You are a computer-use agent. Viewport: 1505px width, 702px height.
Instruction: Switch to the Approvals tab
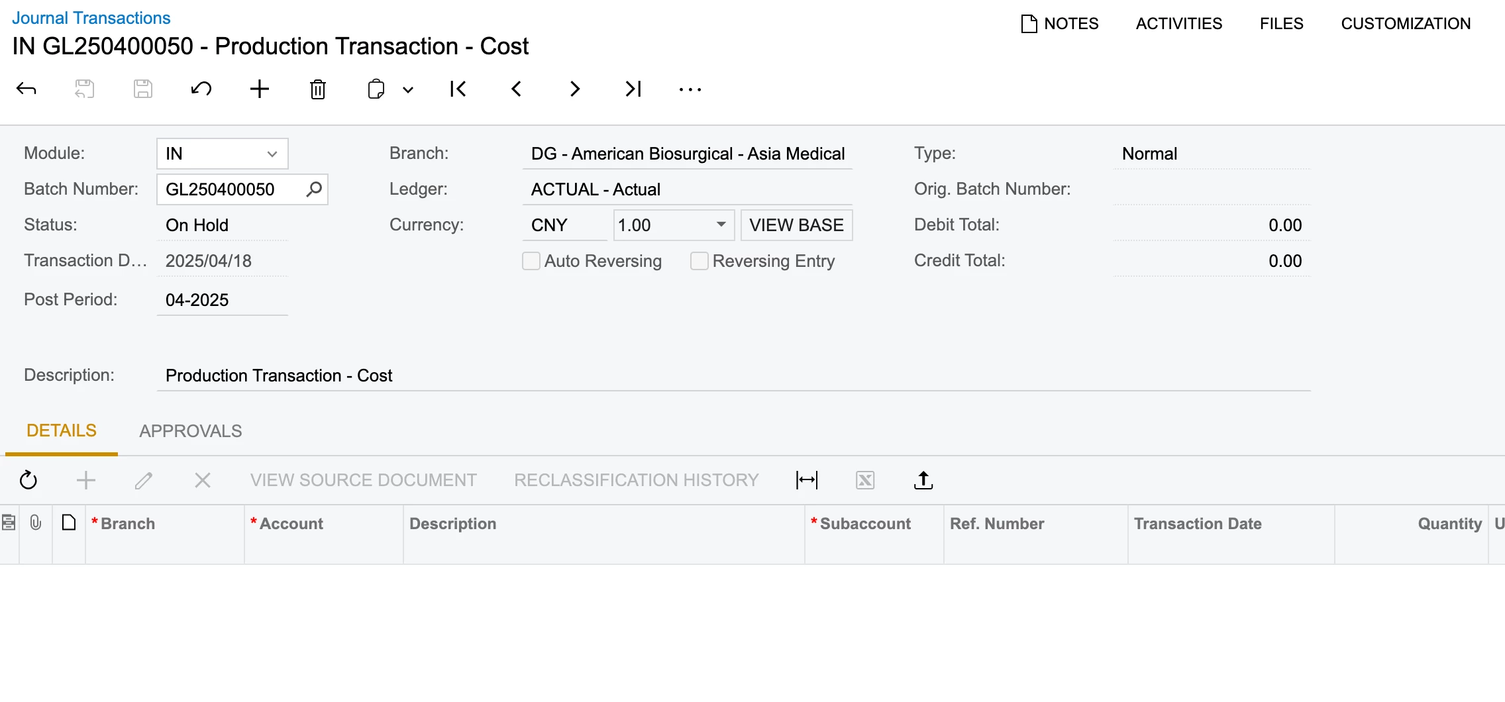(x=191, y=431)
